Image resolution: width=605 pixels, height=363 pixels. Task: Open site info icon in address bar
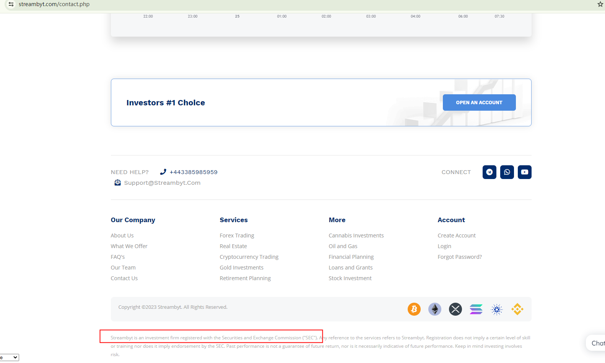pyautogui.click(x=11, y=4)
